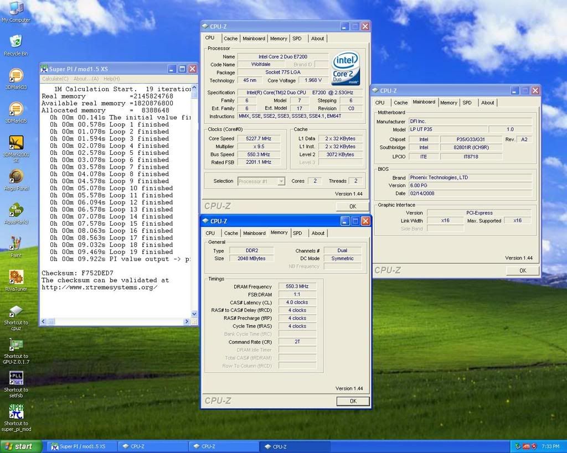Click the Intel Core 2 Duo logo
Image resolution: width=567 pixels, height=453 pixels.
[346, 68]
